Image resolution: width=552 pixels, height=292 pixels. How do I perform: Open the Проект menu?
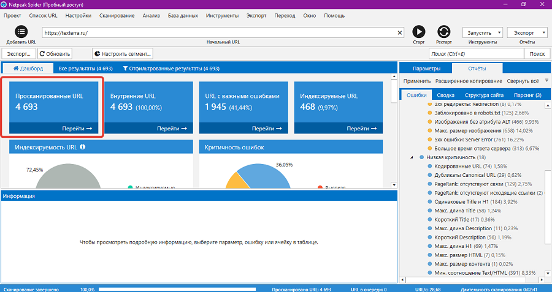[12, 15]
